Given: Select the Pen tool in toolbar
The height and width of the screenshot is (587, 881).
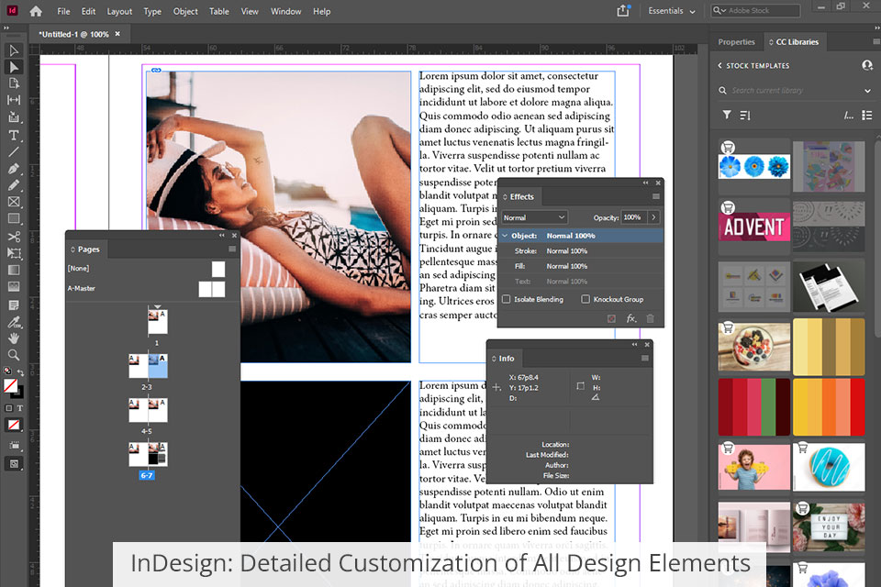Looking at the screenshot, I should (x=14, y=169).
